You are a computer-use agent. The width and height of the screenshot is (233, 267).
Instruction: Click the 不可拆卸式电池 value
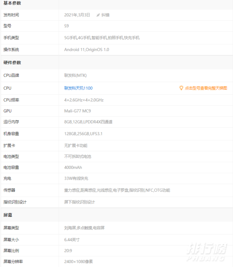[x=78, y=156]
